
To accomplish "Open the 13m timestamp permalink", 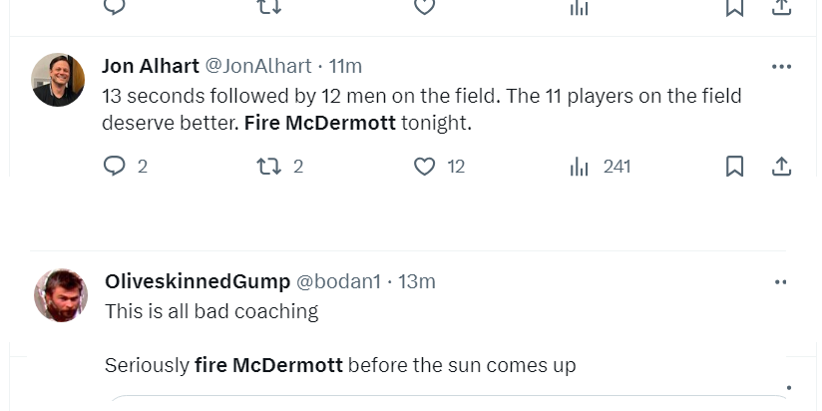I will (417, 282).
